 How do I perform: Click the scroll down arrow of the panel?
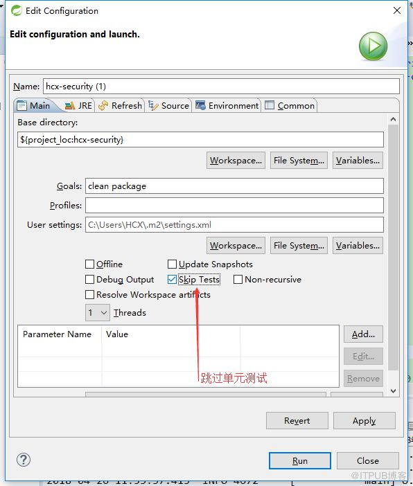pos(393,391)
